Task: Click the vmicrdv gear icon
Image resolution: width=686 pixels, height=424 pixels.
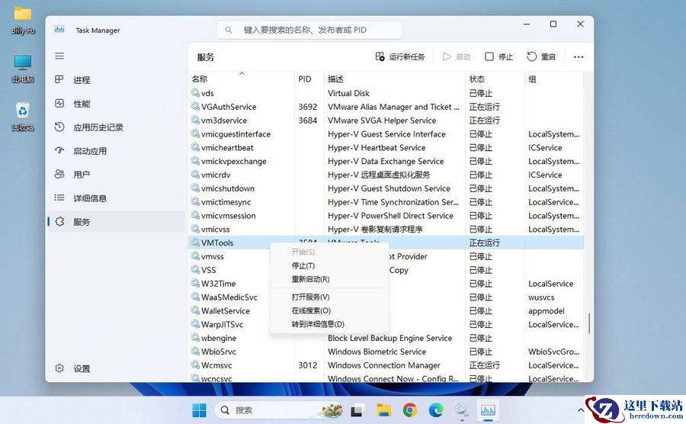Action: [x=195, y=174]
